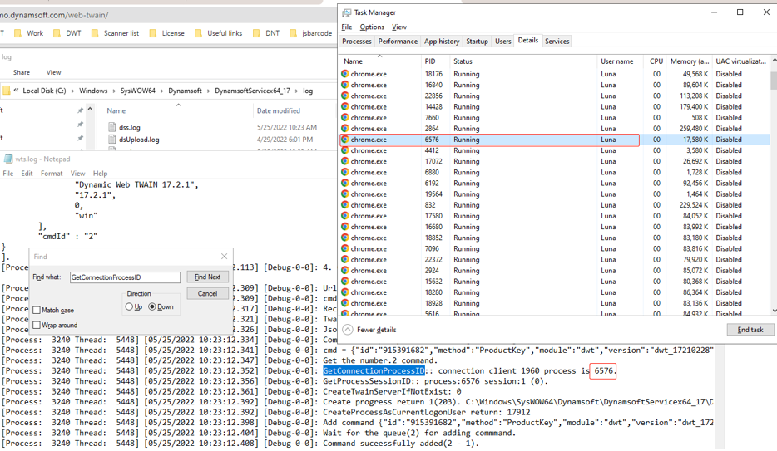Click the chrome.exe icon for PID 6576
777x451 pixels.
345,140
